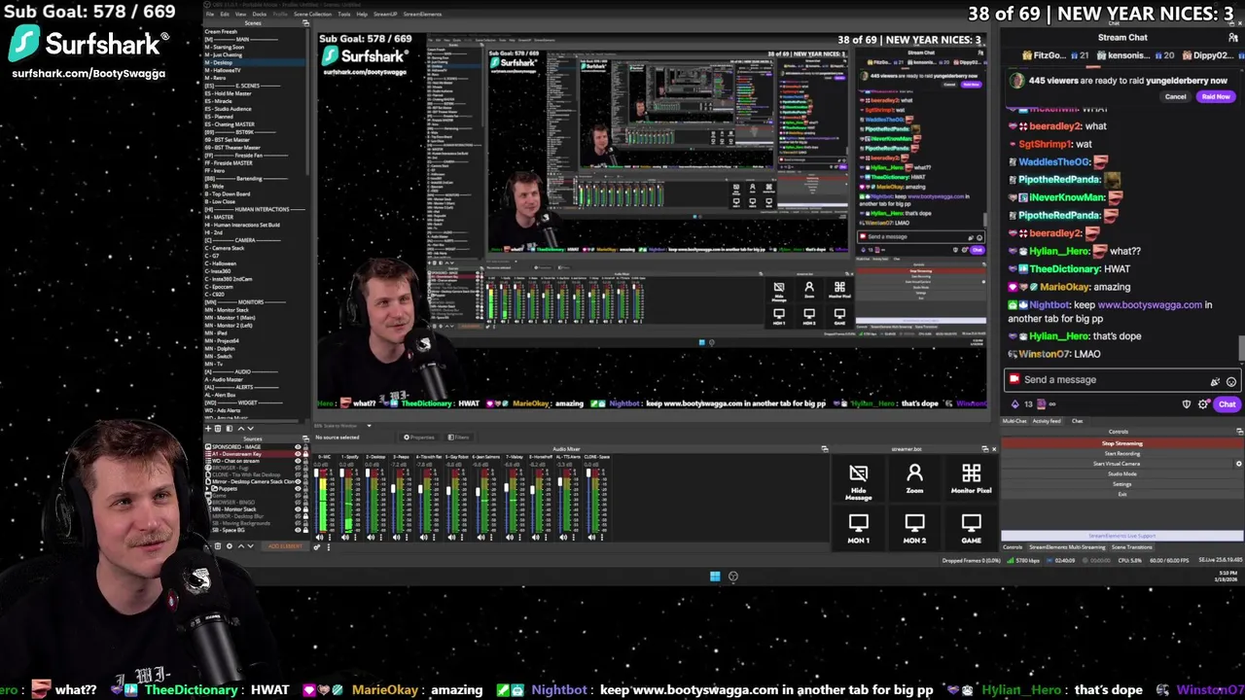The height and width of the screenshot is (700, 1245).
Task: Open Audio Mixer options three-dot menu
Action: click(x=329, y=547)
